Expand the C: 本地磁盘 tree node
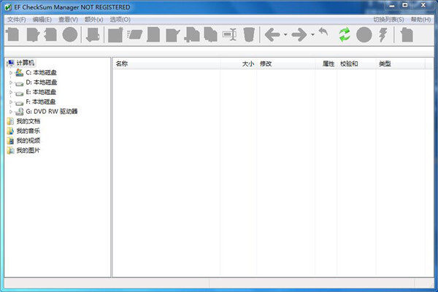The image size is (438, 292). tap(11, 73)
